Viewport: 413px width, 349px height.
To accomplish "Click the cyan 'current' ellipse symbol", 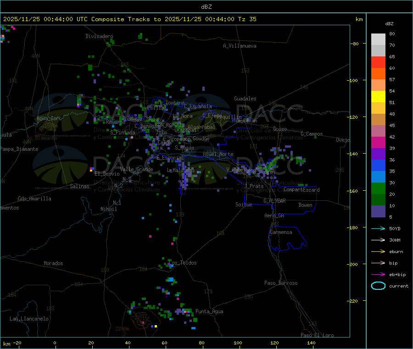I will (378, 286).
